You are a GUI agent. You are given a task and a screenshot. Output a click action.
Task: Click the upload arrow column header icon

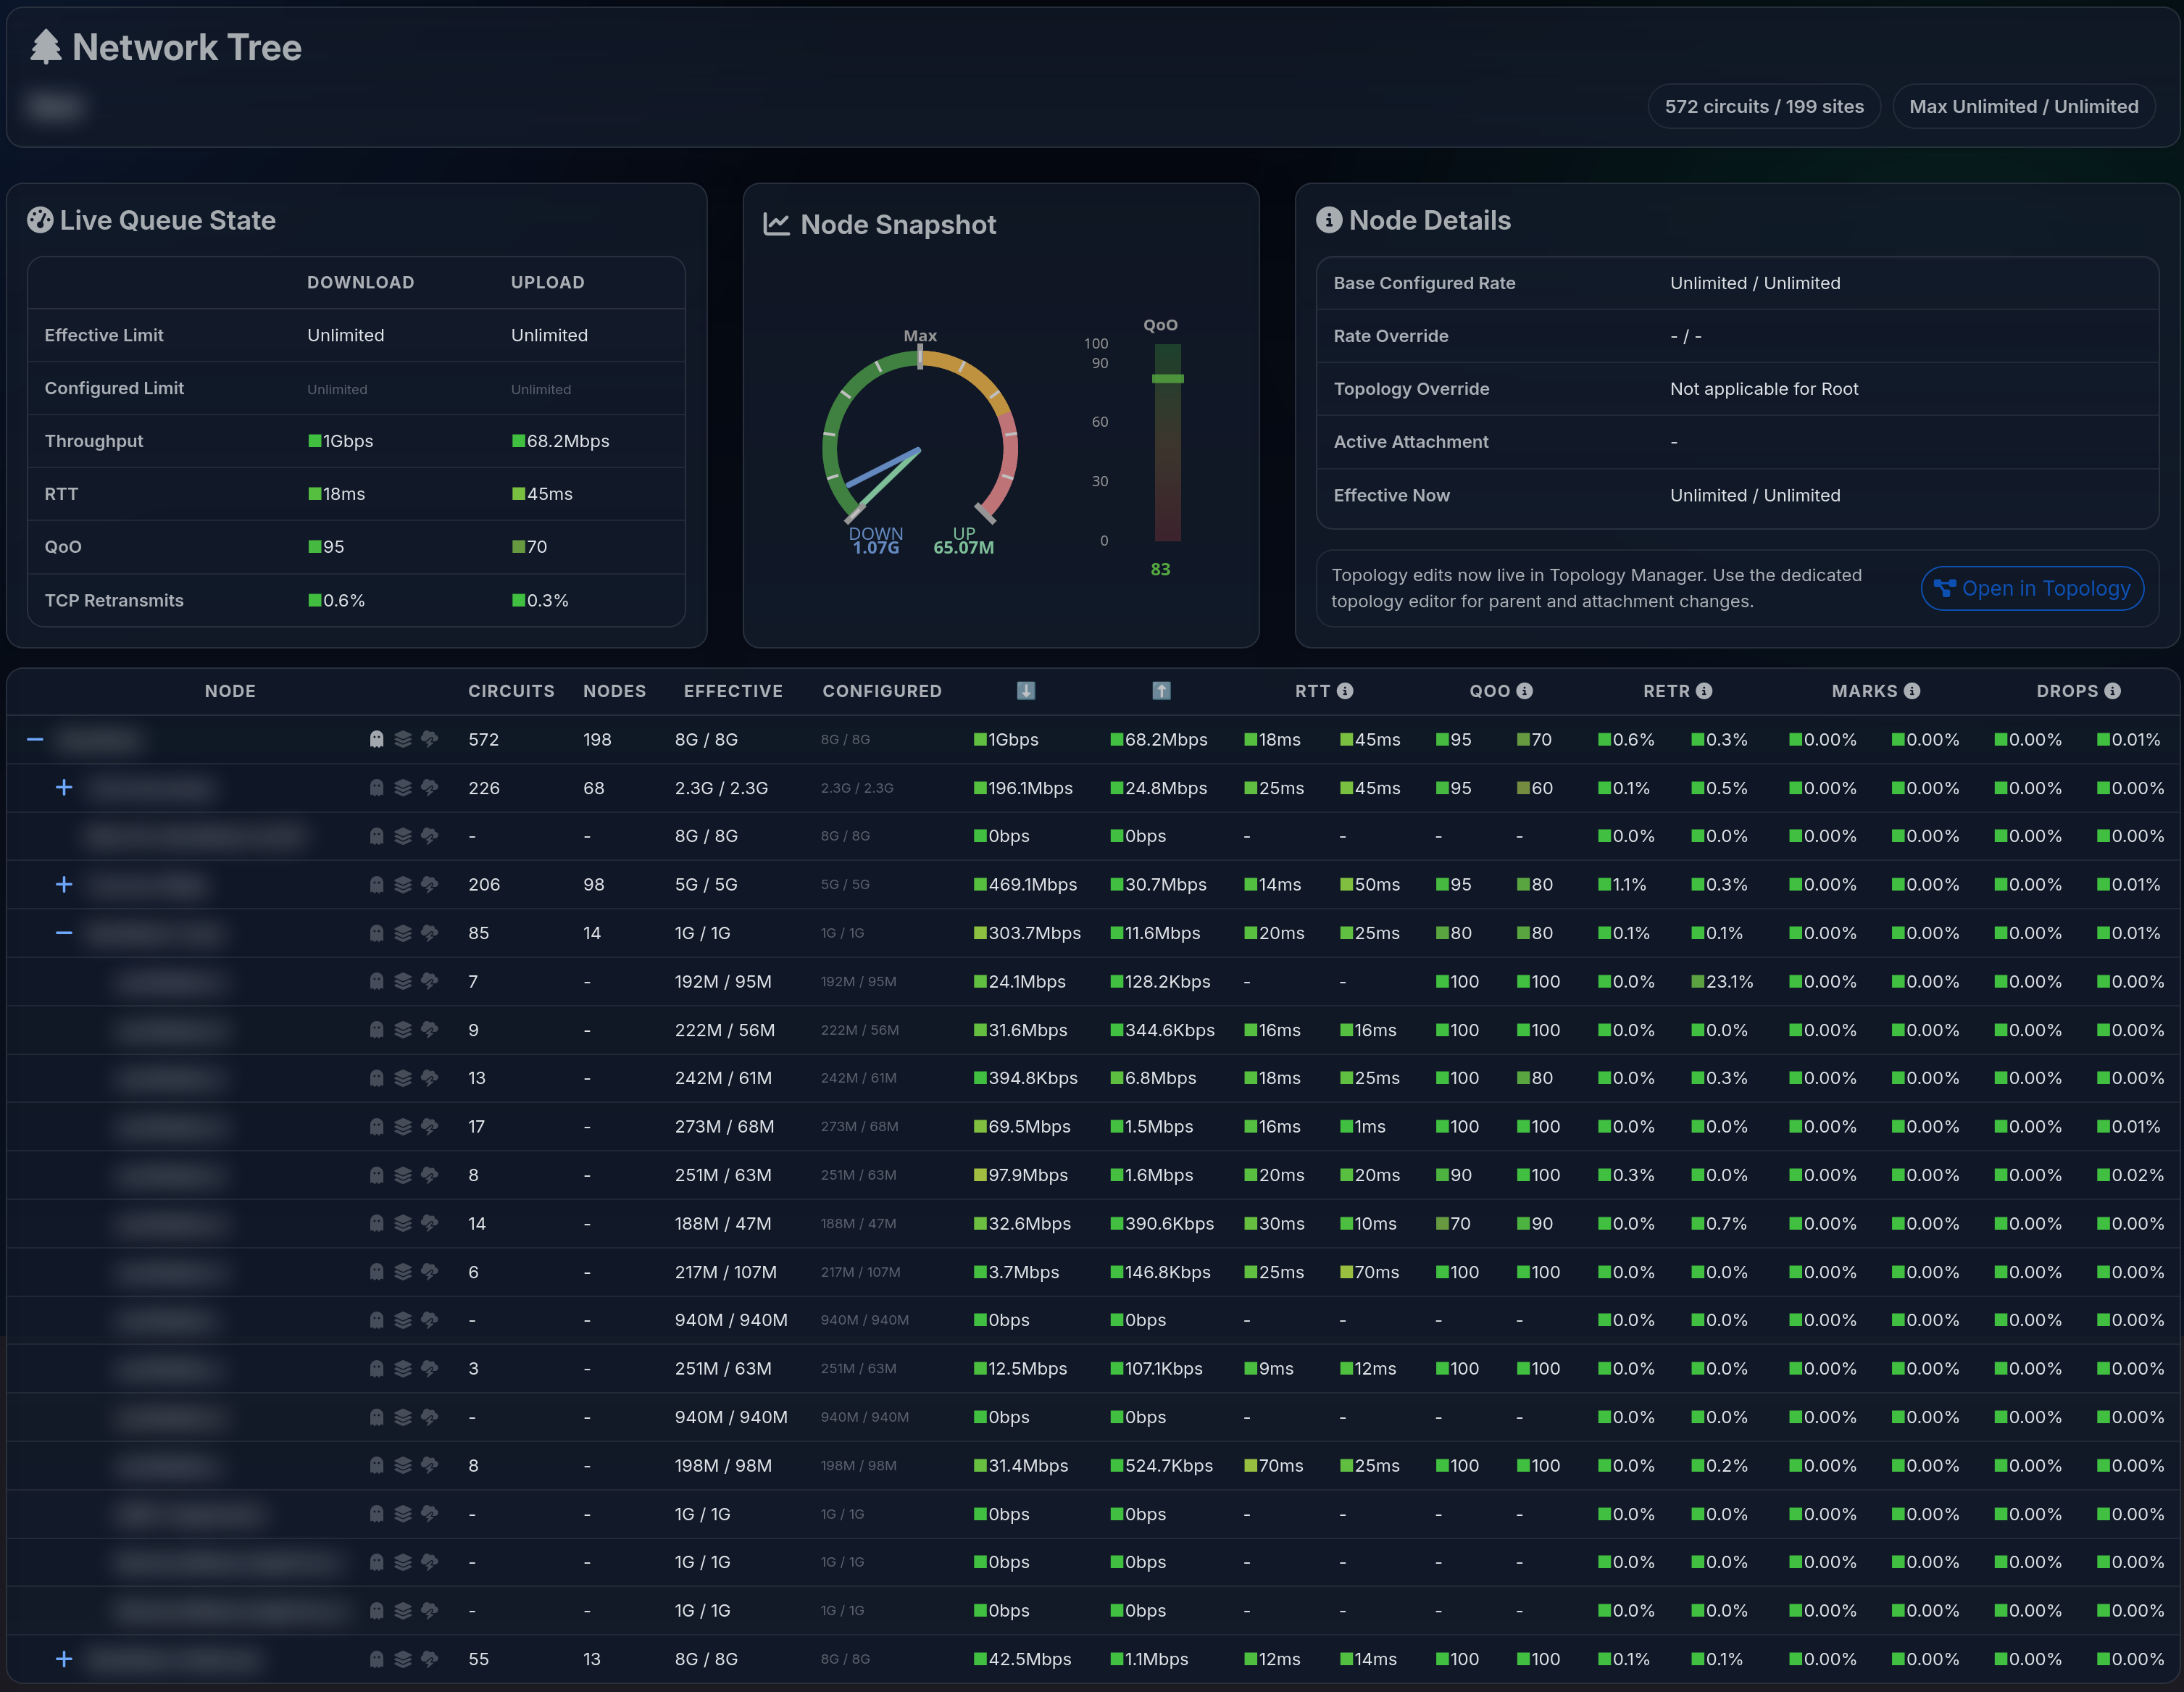1161,691
